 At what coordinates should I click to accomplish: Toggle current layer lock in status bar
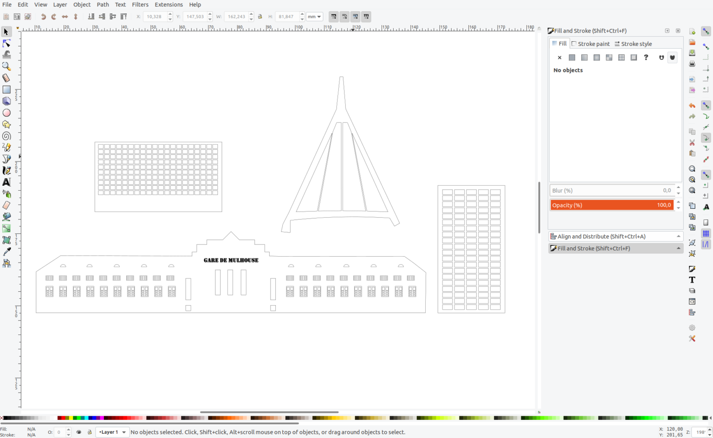point(90,432)
